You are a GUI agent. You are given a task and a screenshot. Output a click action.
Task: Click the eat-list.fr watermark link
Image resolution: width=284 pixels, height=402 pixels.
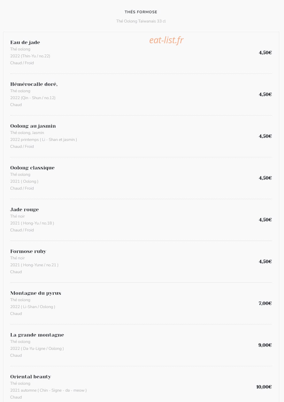pyautogui.click(x=166, y=40)
